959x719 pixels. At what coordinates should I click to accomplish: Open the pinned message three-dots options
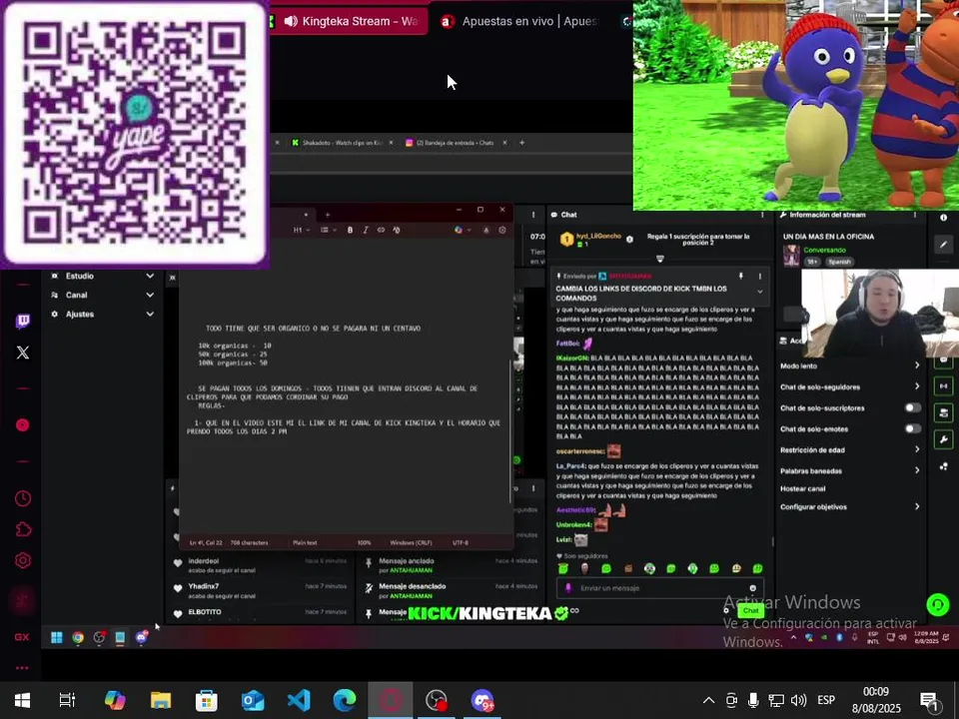[759, 277]
